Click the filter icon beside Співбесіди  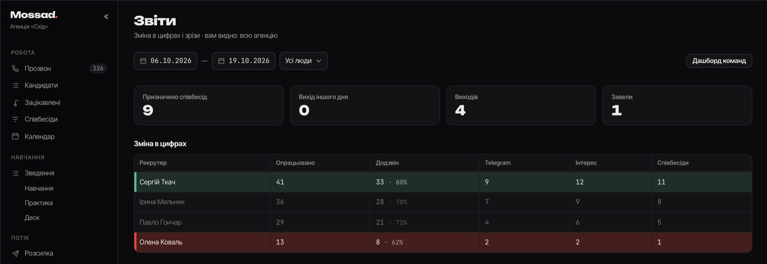(x=15, y=119)
